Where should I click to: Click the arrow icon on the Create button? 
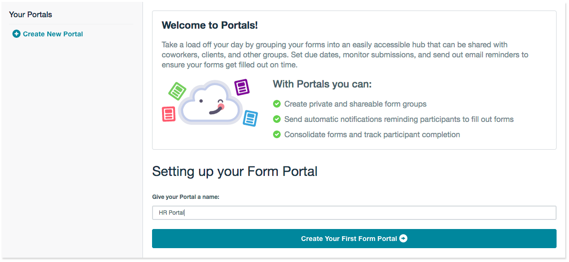pos(404,239)
